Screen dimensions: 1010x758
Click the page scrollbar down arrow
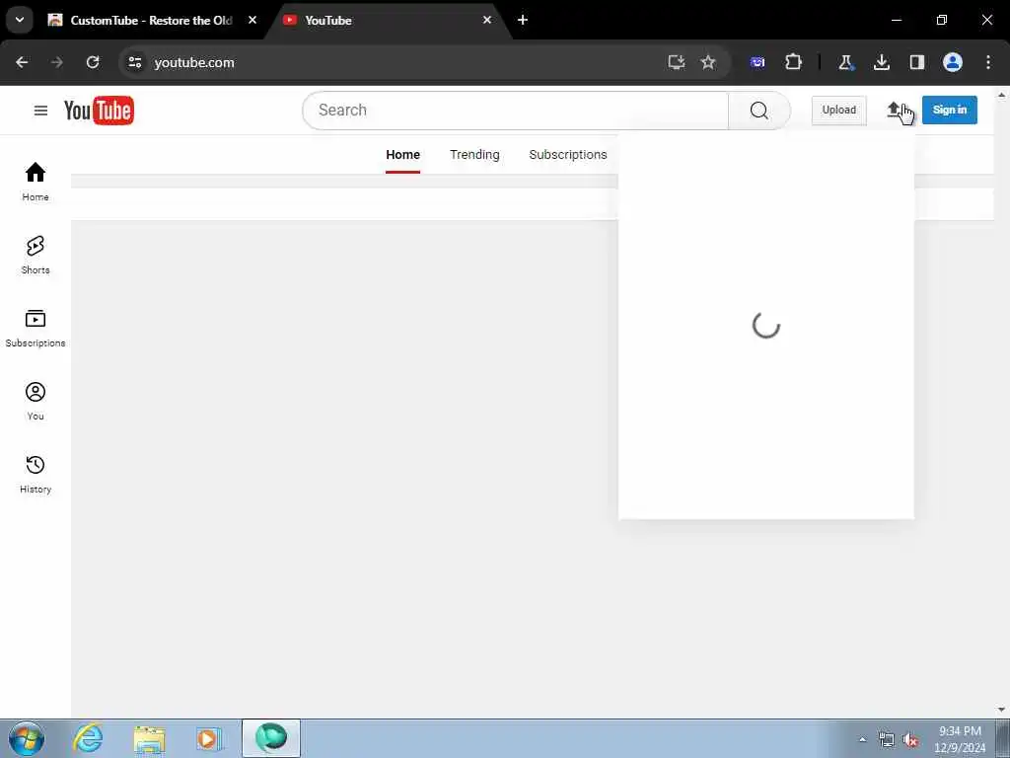pyautogui.click(x=1002, y=710)
